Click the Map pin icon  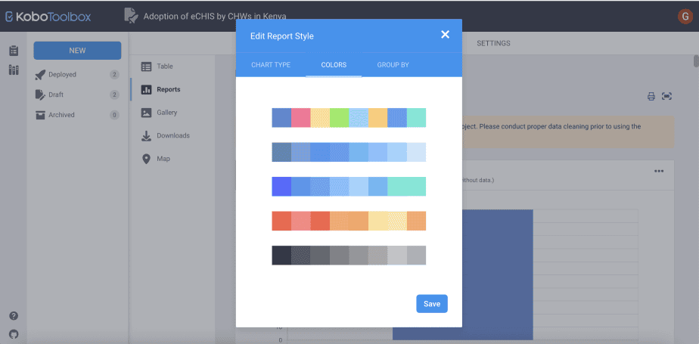[146, 159]
